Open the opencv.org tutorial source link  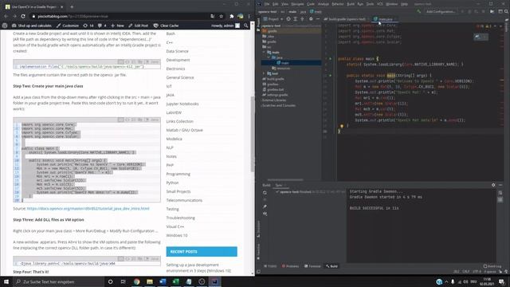pos(88,209)
